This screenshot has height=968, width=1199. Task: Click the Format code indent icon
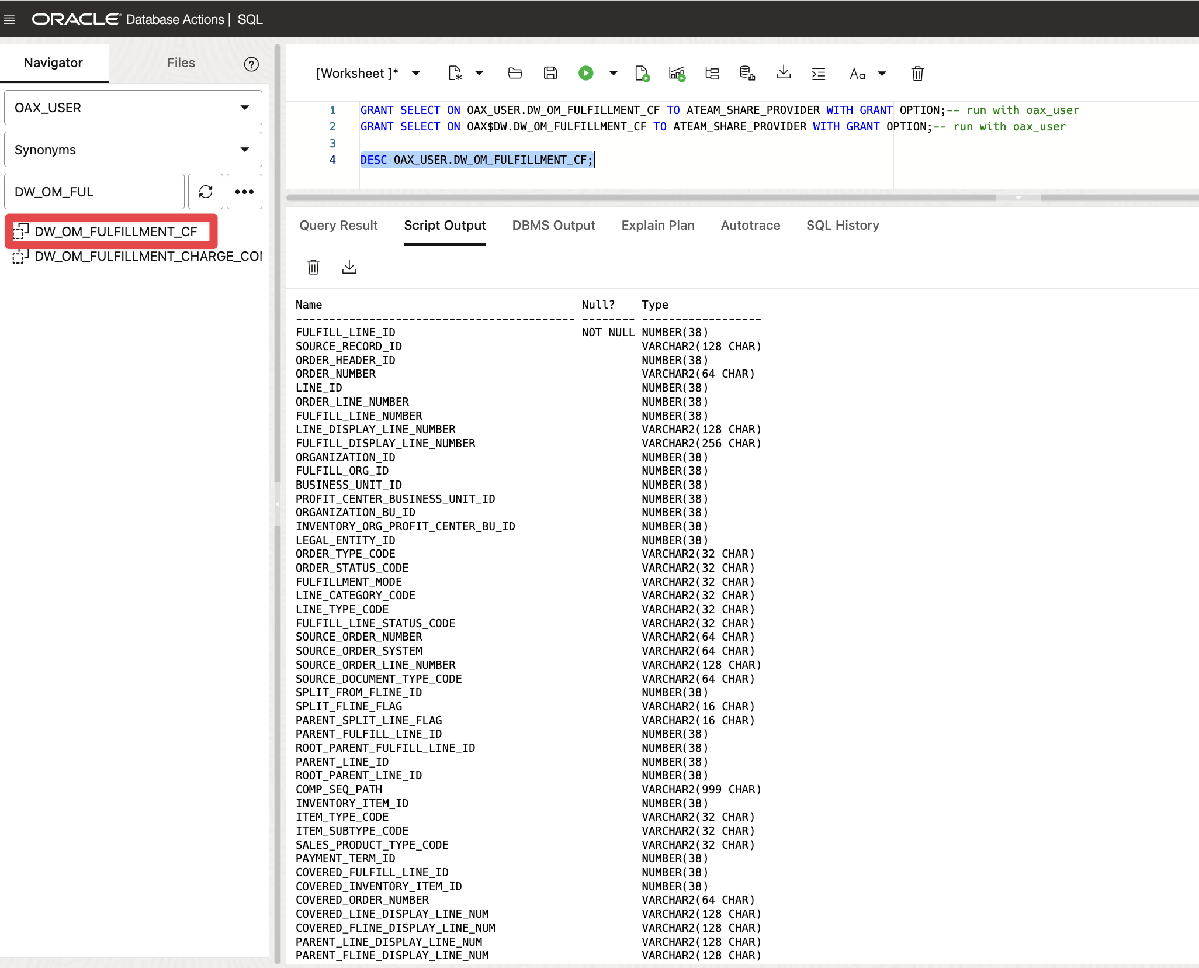coord(819,74)
